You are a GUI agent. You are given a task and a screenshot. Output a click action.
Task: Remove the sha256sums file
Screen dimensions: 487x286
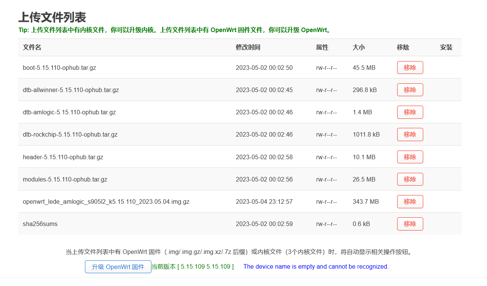[x=410, y=224]
